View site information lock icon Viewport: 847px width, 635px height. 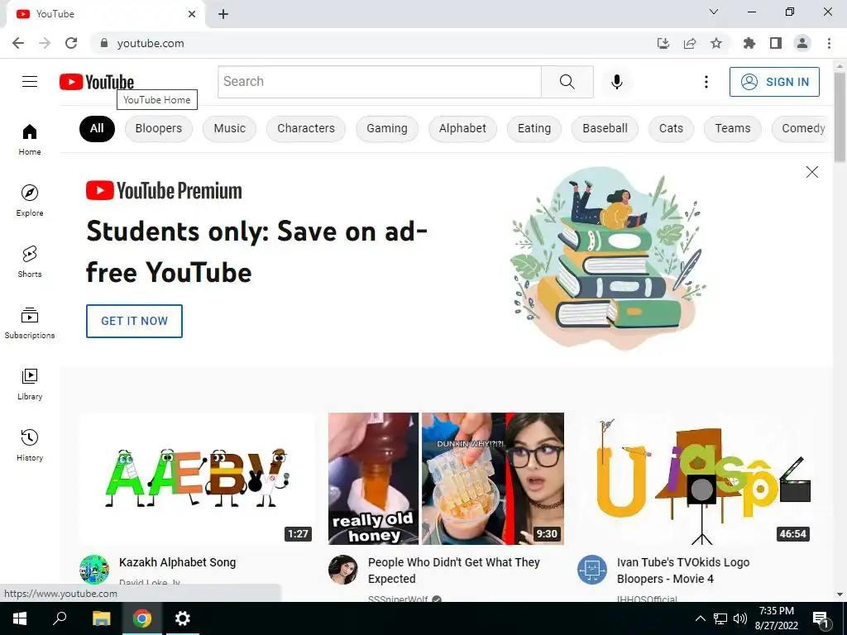click(104, 43)
